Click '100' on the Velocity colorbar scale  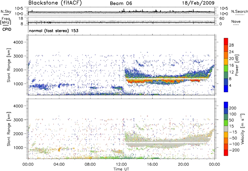click(233, 114)
